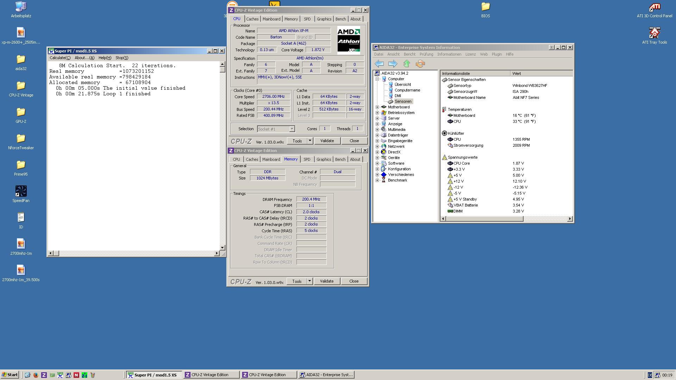Click Close button in lower CPU-Z window
Viewport: 676px width, 380px height.
[x=354, y=281]
